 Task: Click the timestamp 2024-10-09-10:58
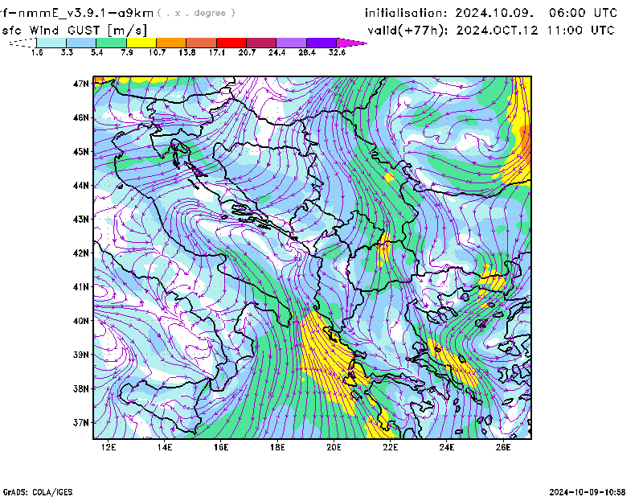coord(588,492)
